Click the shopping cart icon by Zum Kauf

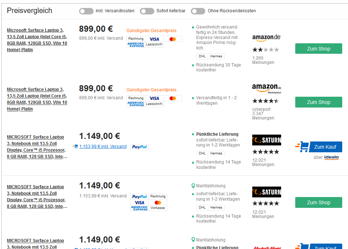point(304,147)
